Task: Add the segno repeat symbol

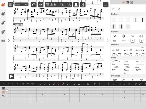Action: point(132,36)
